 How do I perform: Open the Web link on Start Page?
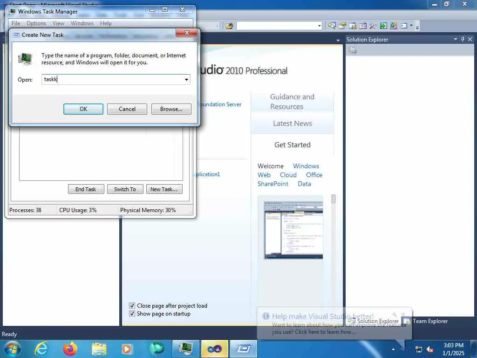pyautogui.click(x=264, y=175)
